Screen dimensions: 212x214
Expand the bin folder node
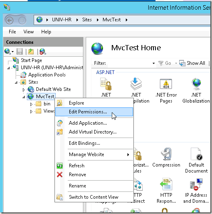[31, 104]
